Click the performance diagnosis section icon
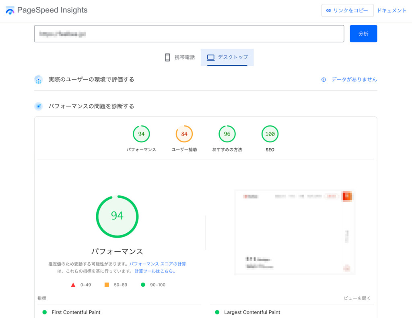Viewport: 412px width, 318px height. click(39, 106)
